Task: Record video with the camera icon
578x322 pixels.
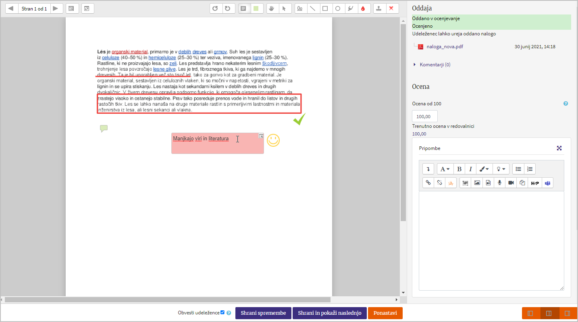Action: pyautogui.click(x=511, y=183)
